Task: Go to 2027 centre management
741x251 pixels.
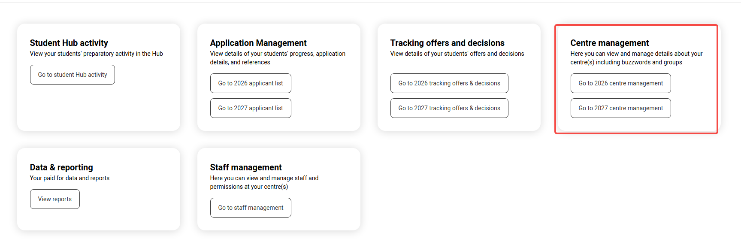Action: click(x=621, y=108)
